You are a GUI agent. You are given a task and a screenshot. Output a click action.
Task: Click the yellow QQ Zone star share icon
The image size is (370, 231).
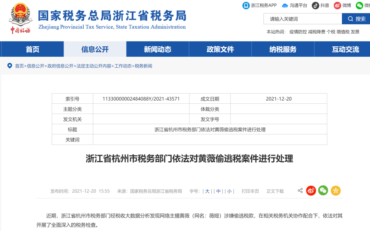(335, 190)
